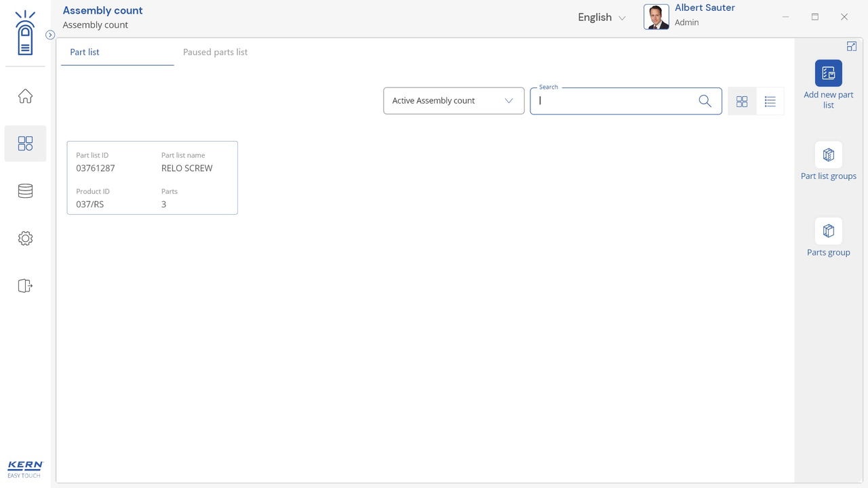
Task: Switch to grid tile view
Action: tap(742, 101)
